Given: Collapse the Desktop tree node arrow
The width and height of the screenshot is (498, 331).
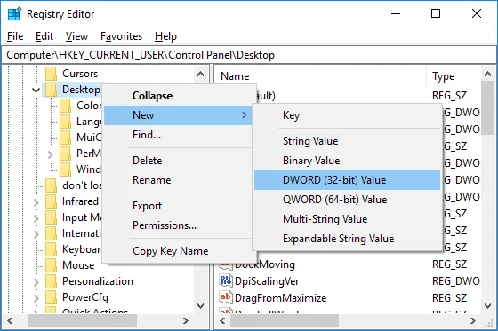Looking at the screenshot, I should point(36,91).
